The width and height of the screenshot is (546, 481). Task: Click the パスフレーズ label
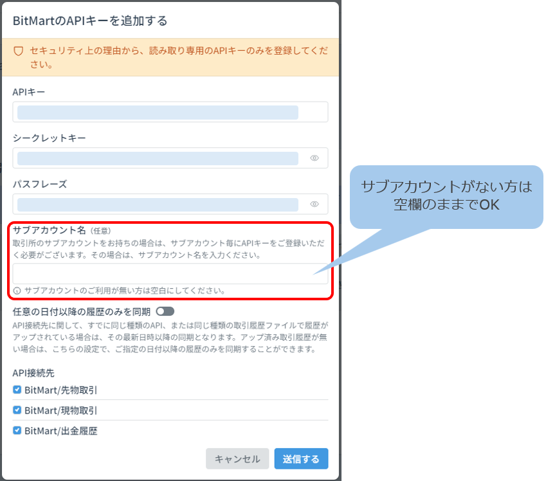pos(40,185)
